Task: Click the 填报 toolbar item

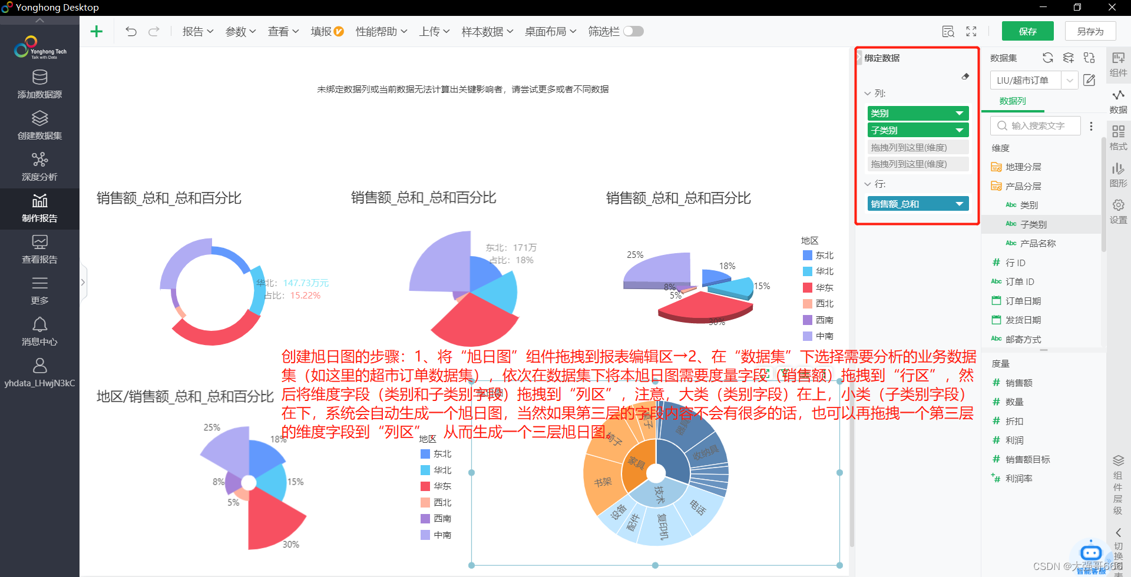Action: pos(327,32)
